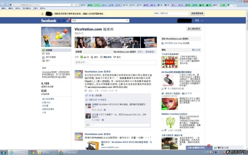Click the browser forward arrow button
Screen dimensions: 248x155
tap(7, 5)
